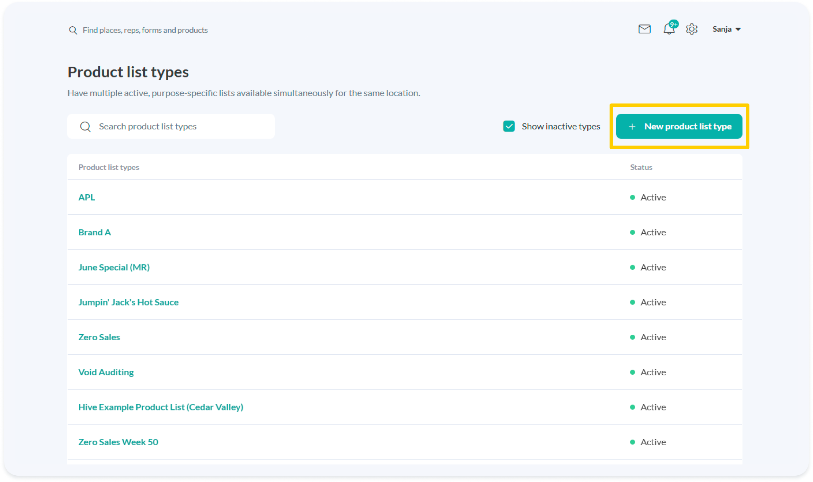Open the dropdown arrow next to Sanja
The image size is (813, 482).
(x=739, y=29)
